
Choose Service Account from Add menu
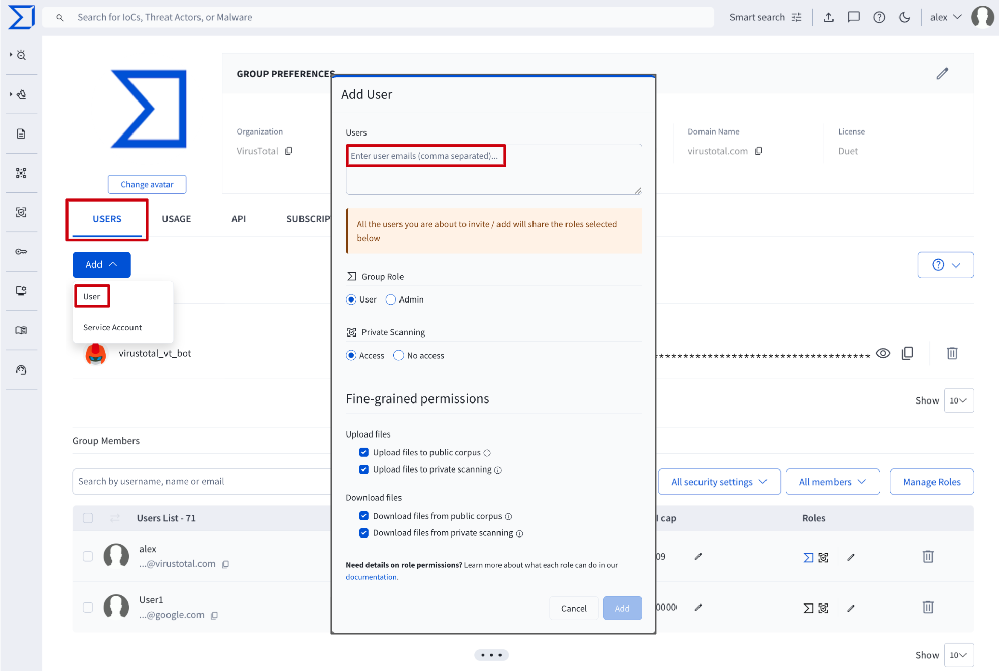coord(113,327)
